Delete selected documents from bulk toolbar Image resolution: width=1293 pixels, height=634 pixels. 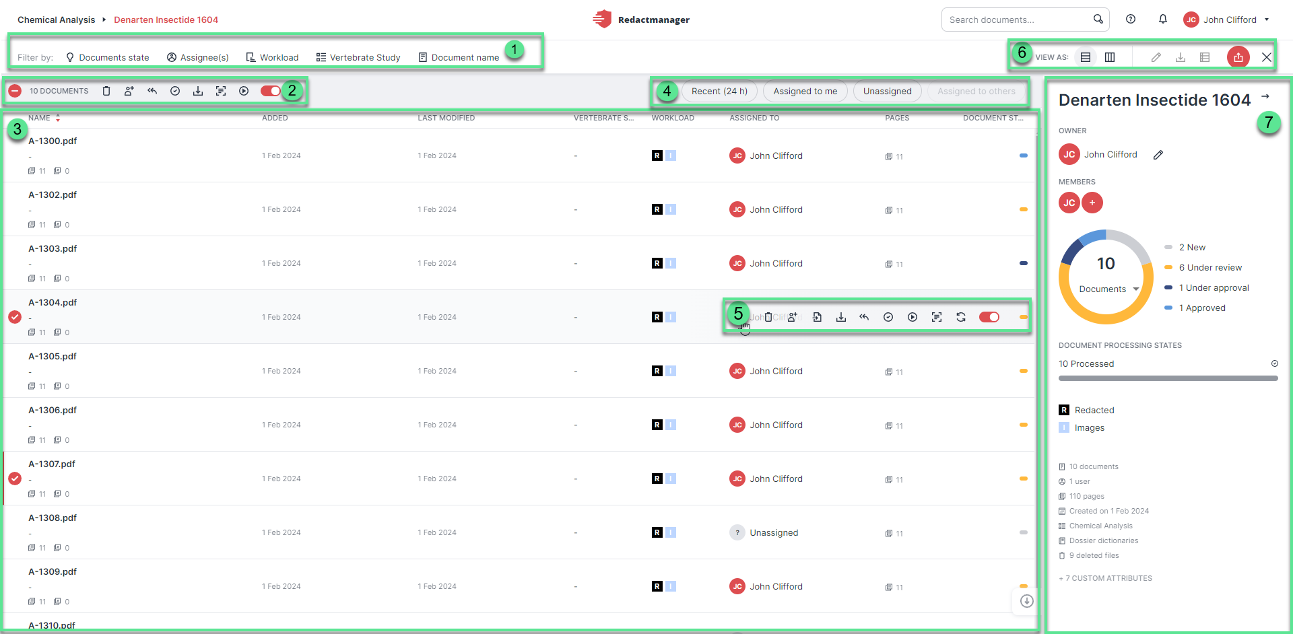click(x=106, y=91)
